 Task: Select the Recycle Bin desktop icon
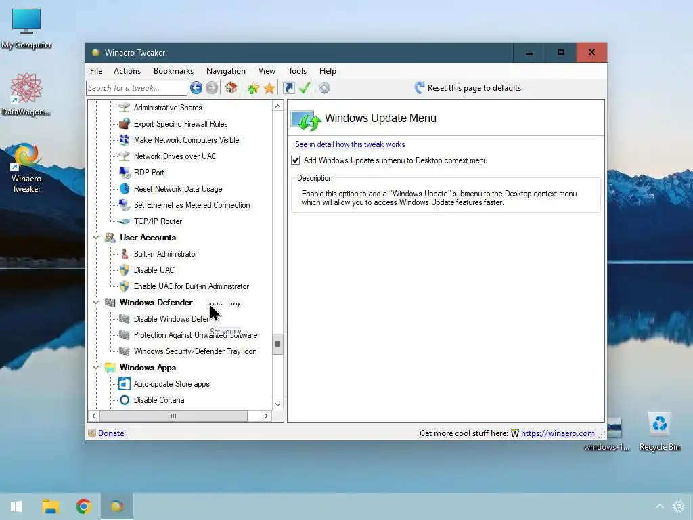(659, 431)
